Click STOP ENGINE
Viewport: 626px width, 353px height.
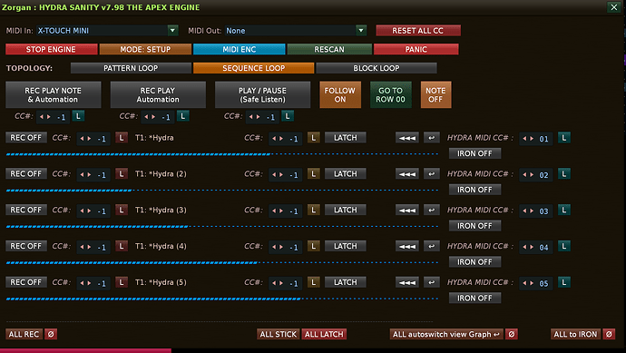coord(51,49)
